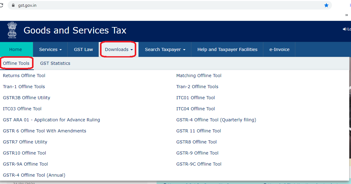Open GSTR3B Offline Utility
Viewport: 351px width, 184px height.
pyautogui.click(x=26, y=97)
